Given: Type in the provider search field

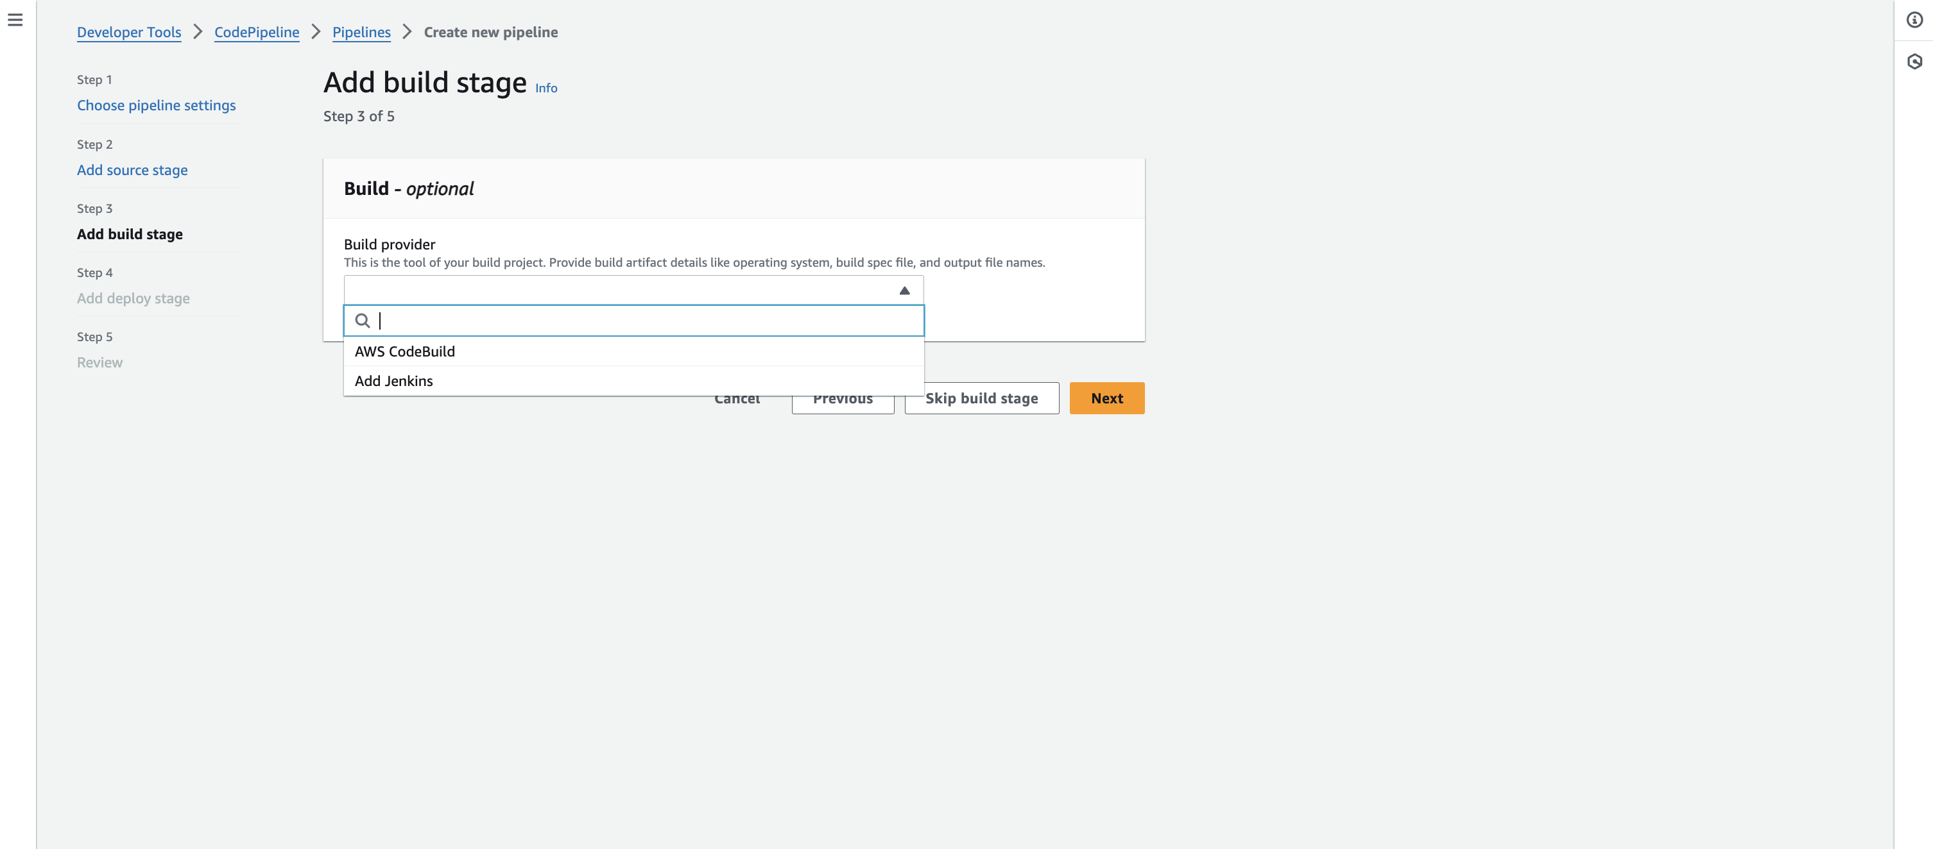Looking at the screenshot, I should click(646, 321).
